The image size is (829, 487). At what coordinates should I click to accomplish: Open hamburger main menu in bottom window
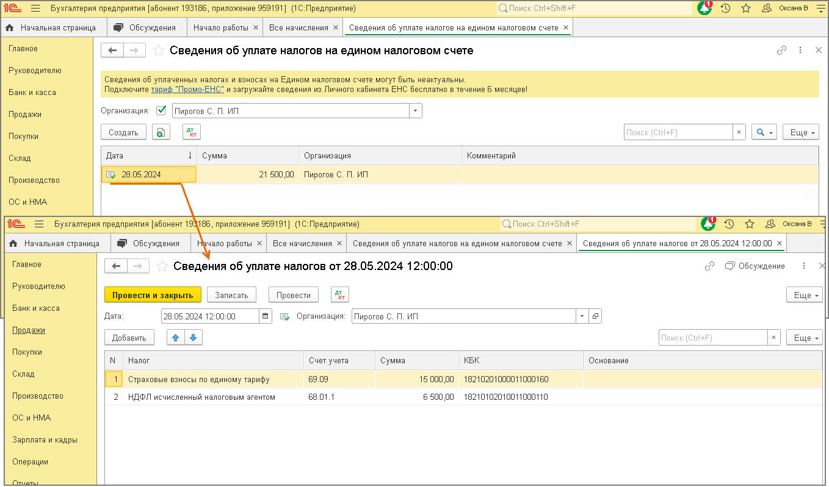39,224
